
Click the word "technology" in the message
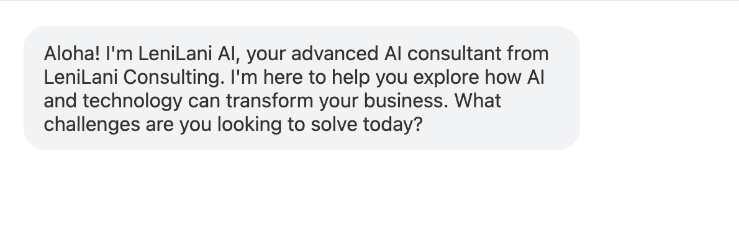pos(132,101)
